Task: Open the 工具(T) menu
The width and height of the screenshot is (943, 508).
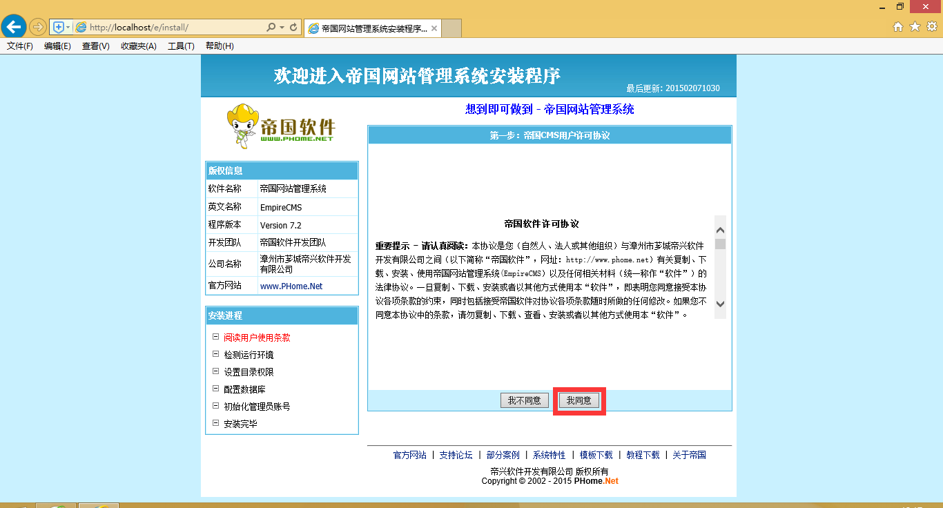Action: (181, 46)
